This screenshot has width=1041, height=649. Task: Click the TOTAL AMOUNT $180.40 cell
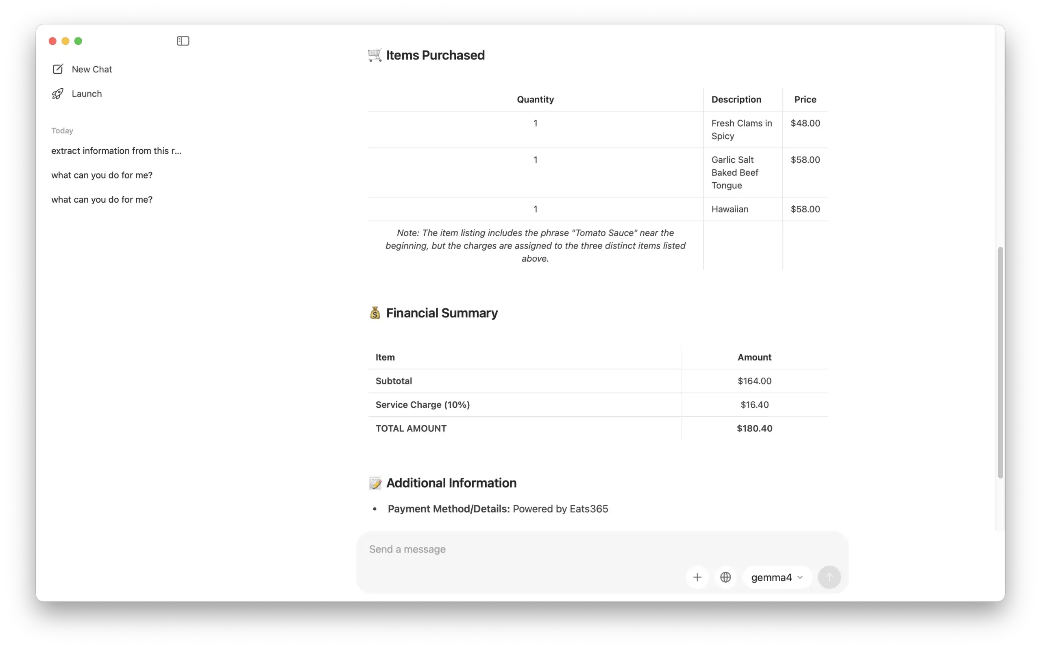(754, 428)
